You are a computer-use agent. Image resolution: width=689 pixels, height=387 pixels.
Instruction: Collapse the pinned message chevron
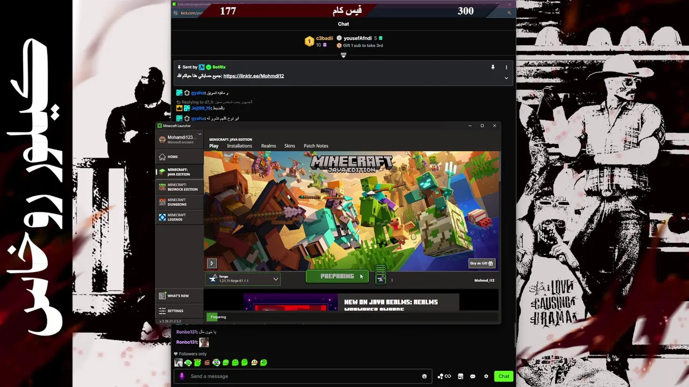coord(506,78)
